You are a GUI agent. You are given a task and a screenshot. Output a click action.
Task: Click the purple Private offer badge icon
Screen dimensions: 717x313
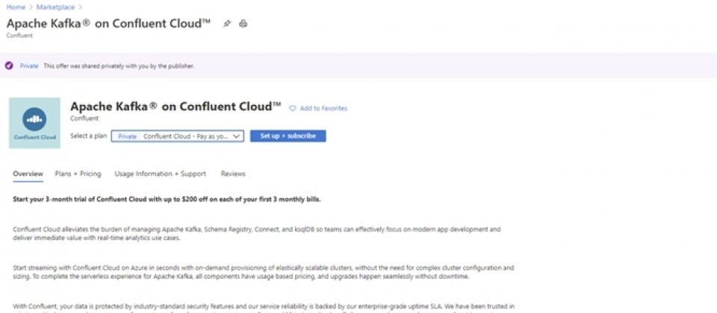click(x=9, y=66)
